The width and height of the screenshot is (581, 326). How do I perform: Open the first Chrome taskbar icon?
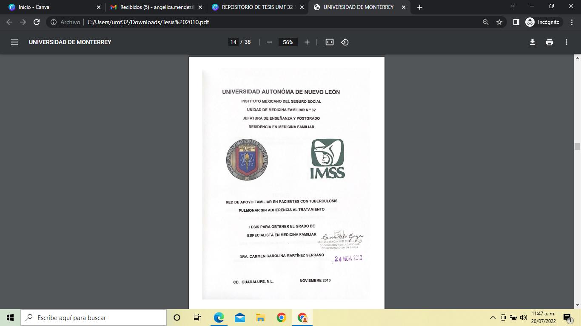pyautogui.click(x=281, y=318)
